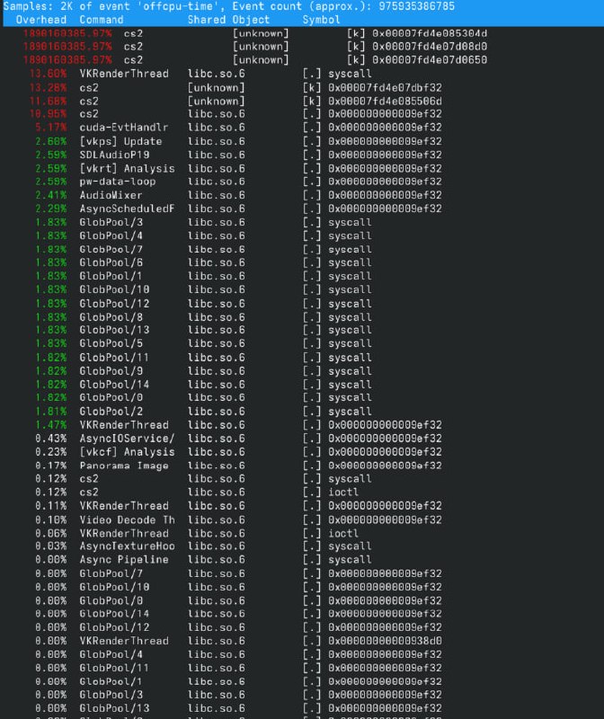The width and height of the screenshot is (604, 719).
Task: Highlight the SDLAudioP19 row
Action: pyautogui.click(x=113, y=155)
